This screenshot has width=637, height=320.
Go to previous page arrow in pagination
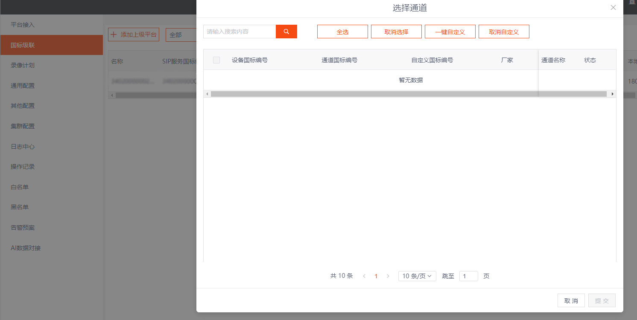(364, 276)
